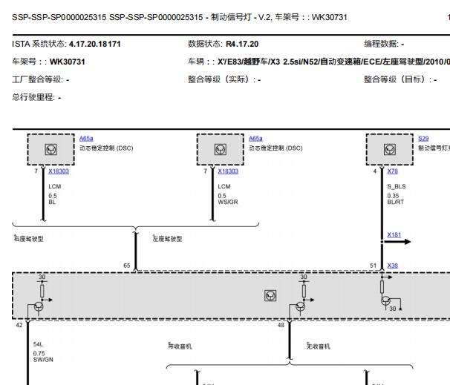Screen dimensions: 450x385
Task: Select the 带收音机 label
Action: 180,346
